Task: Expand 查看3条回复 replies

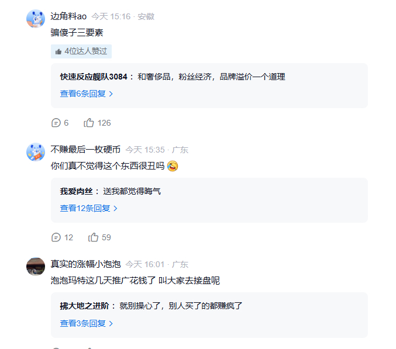Action: click(86, 323)
